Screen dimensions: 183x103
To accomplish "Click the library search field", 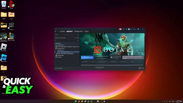I will [x=66, y=41].
